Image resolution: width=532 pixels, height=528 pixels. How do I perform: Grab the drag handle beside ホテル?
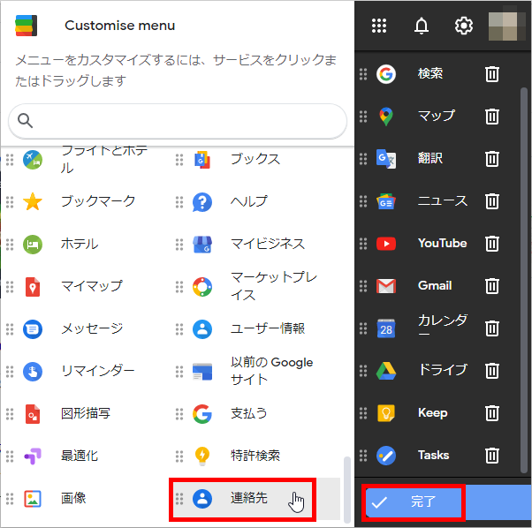(10, 245)
